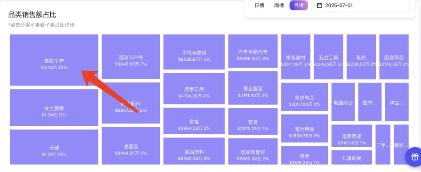Image resolution: width=421 pixels, height=172 pixels.
Task: Click the 点击分类可查看子类占比详情 hint text
Action: pos(41,25)
